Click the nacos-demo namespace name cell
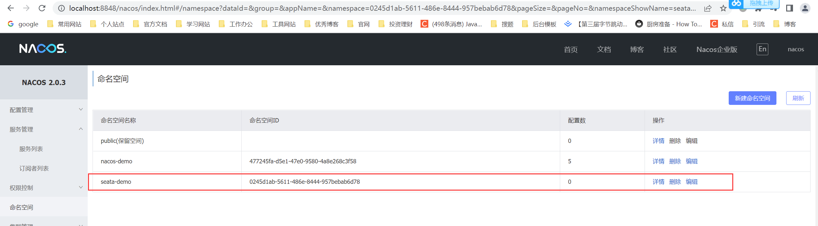The image size is (818, 226). pyautogui.click(x=167, y=161)
